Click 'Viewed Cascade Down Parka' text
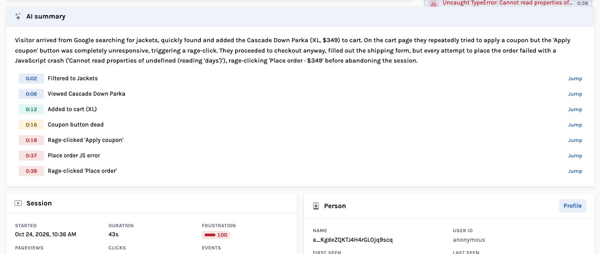 [x=86, y=94]
